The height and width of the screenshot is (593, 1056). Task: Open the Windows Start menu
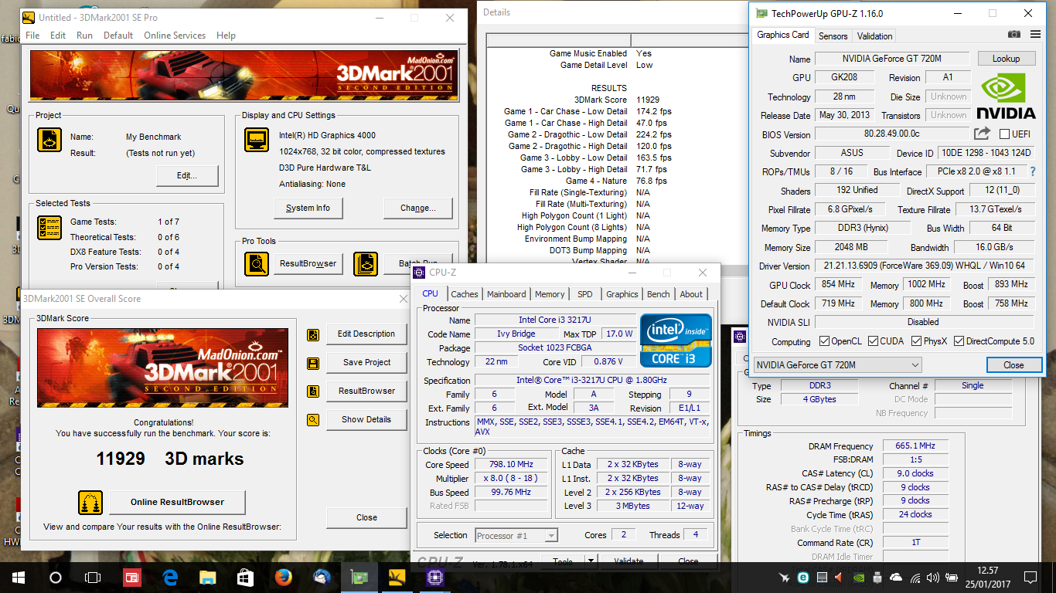pyautogui.click(x=19, y=577)
